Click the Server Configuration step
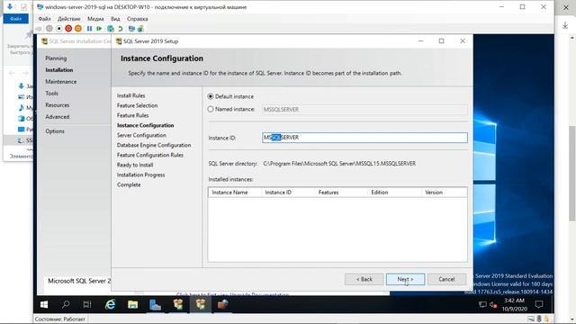The image size is (576, 324). 141,135
